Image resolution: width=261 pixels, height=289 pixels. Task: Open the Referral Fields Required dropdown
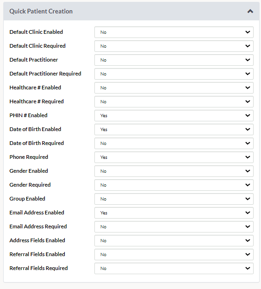[x=174, y=268]
